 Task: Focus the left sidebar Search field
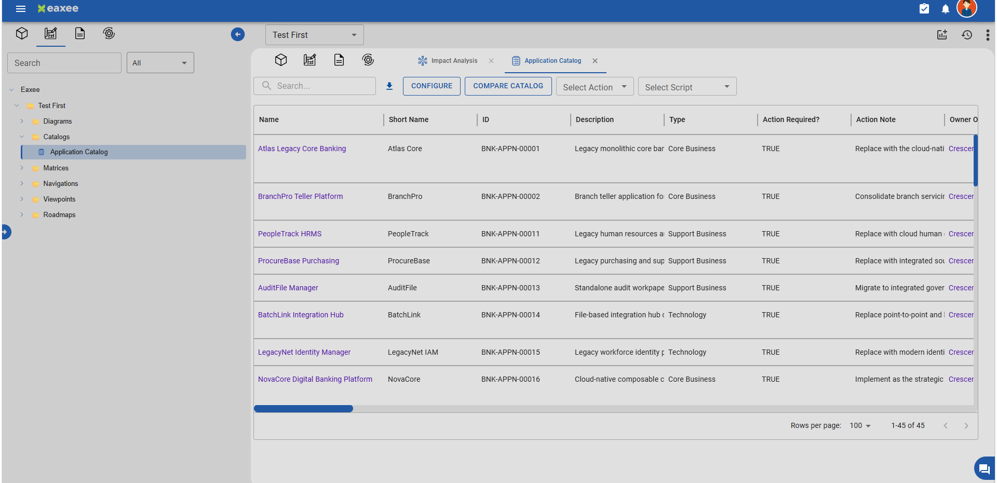(64, 63)
